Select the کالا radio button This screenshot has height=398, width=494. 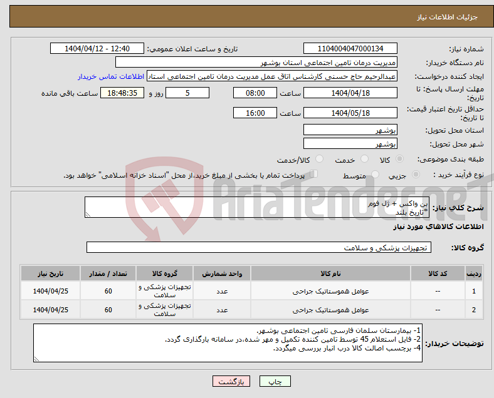[x=399, y=159]
